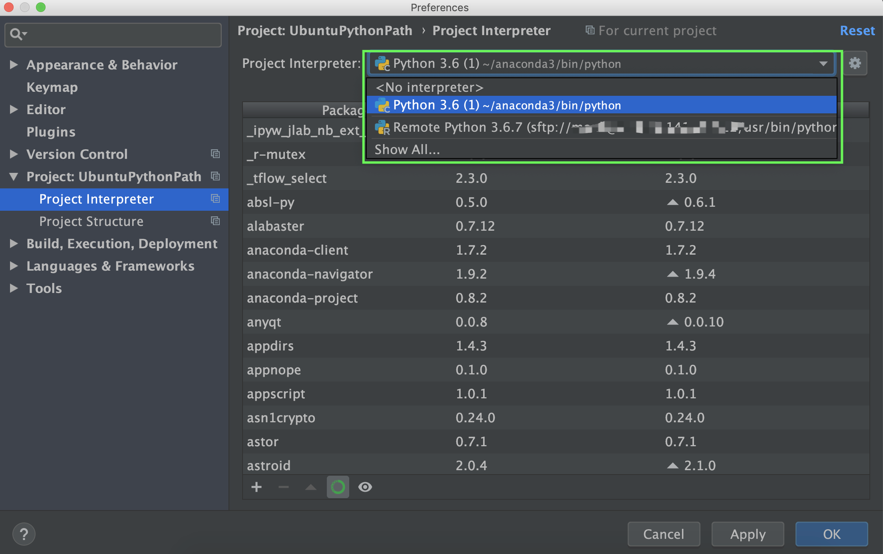
Task: Click project-level icon beside Project: UbuntuPythonPath
Action: pos(215,176)
